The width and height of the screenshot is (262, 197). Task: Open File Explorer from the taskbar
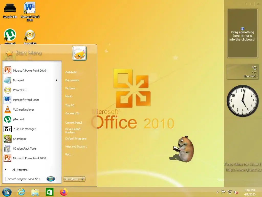point(35,192)
